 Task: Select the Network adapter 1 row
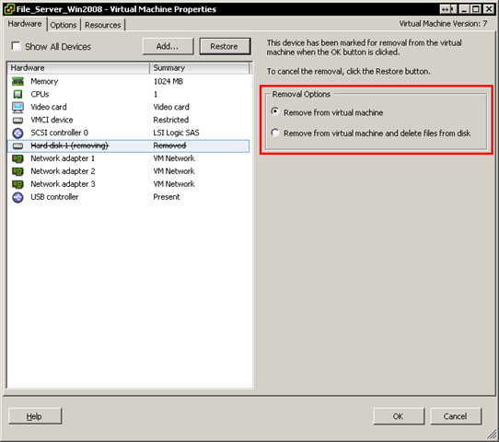[128, 158]
